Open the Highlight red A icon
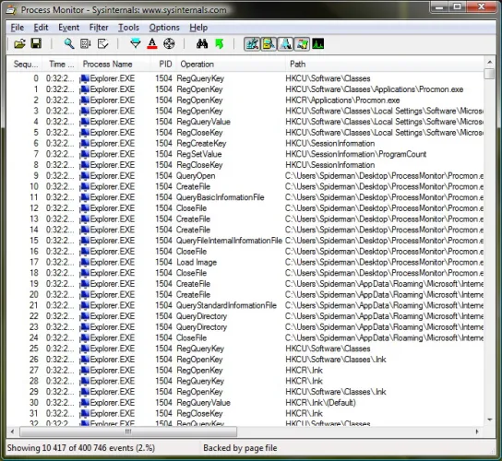502x461 pixels. tap(152, 43)
